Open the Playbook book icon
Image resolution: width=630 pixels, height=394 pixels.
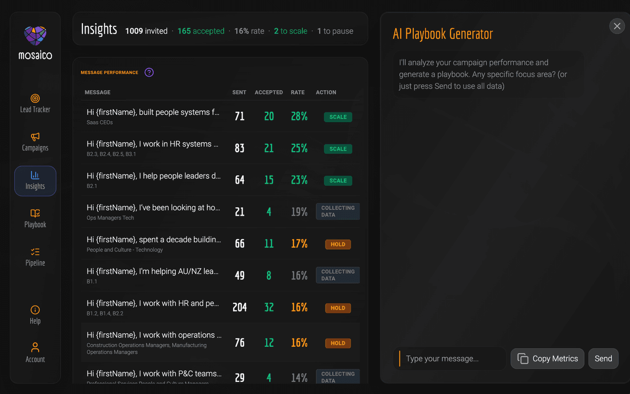35,214
